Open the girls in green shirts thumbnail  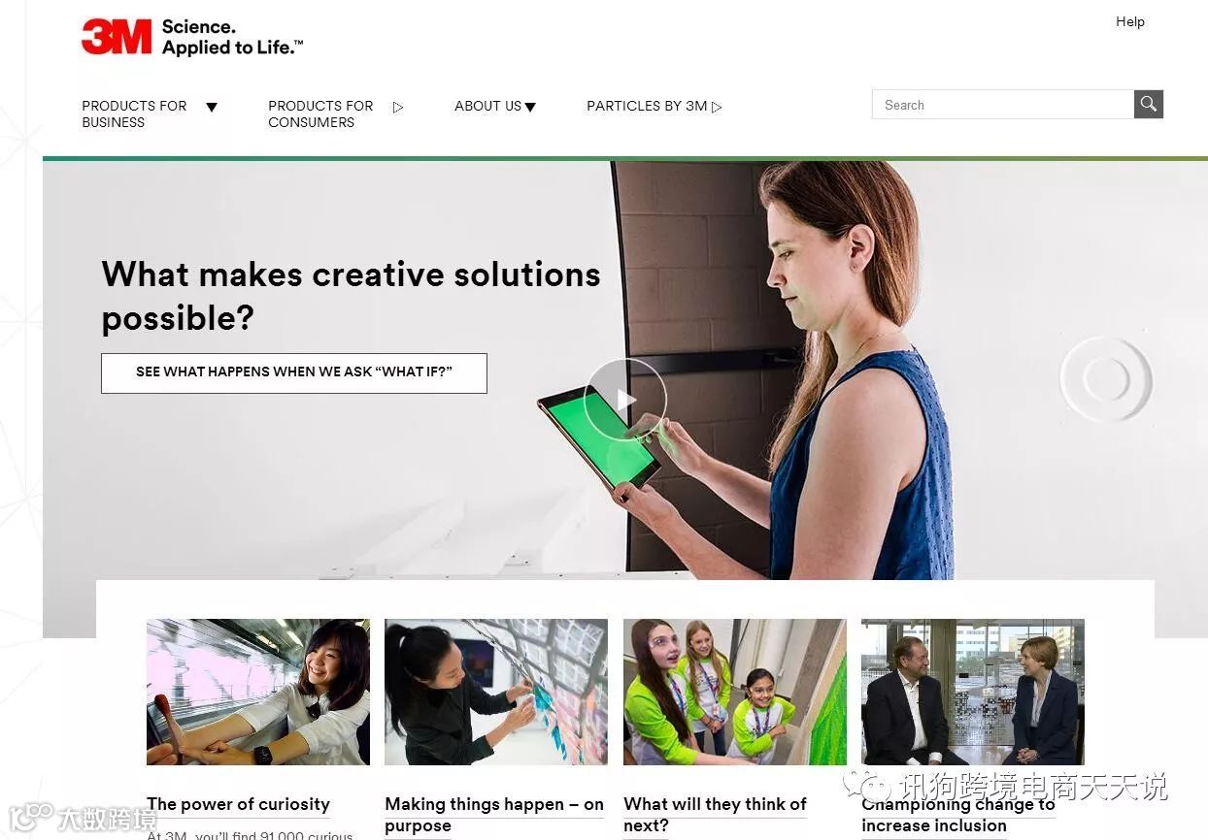(735, 692)
